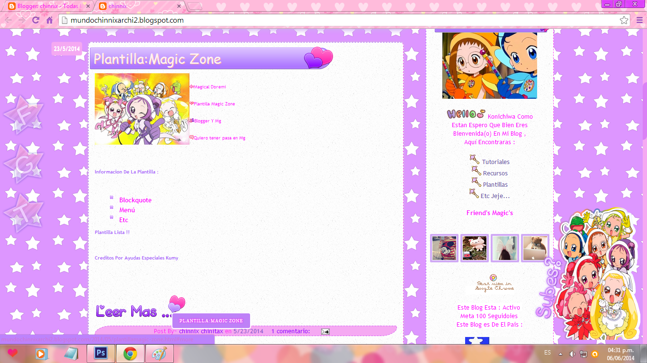Image resolution: width=647 pixels, height=363 pixels.
Task: Reload the page with the refresh icon
Action: click(x=36, y=20)
